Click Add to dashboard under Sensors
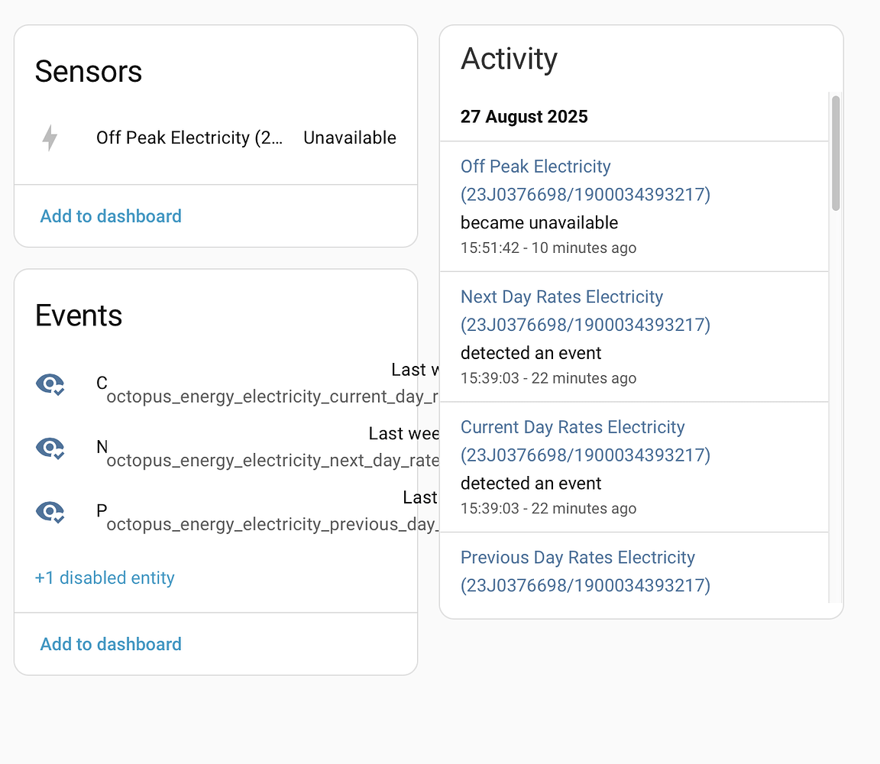Image resolution: width=880 pixels, height=764 pixels. [x=110, y=216]
